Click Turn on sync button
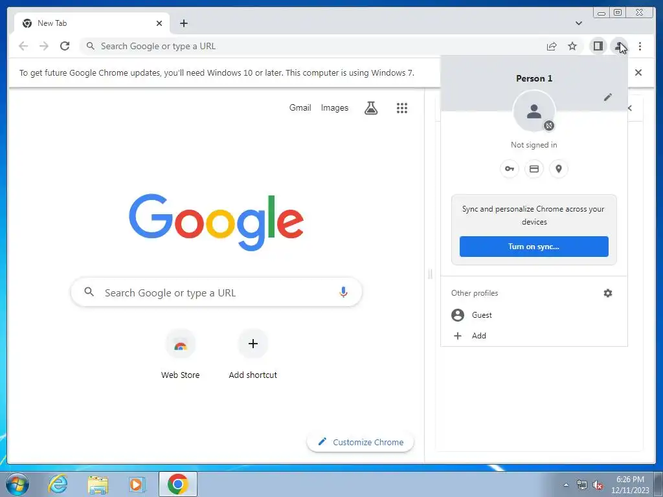 [x=534, y=247]
